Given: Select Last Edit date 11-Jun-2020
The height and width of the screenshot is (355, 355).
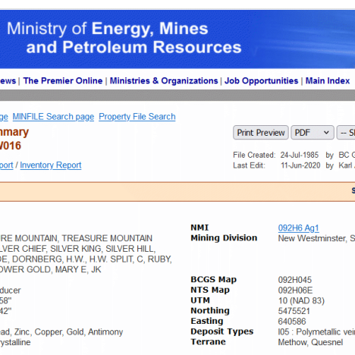Looking at the screenshot, I should click(x=300, y=165).
